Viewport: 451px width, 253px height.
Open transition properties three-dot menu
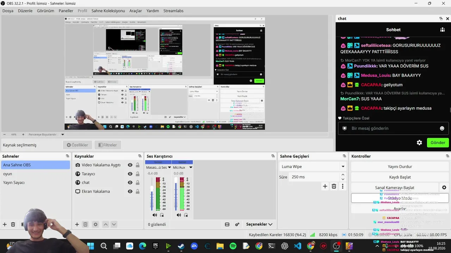tap(342, 187)
